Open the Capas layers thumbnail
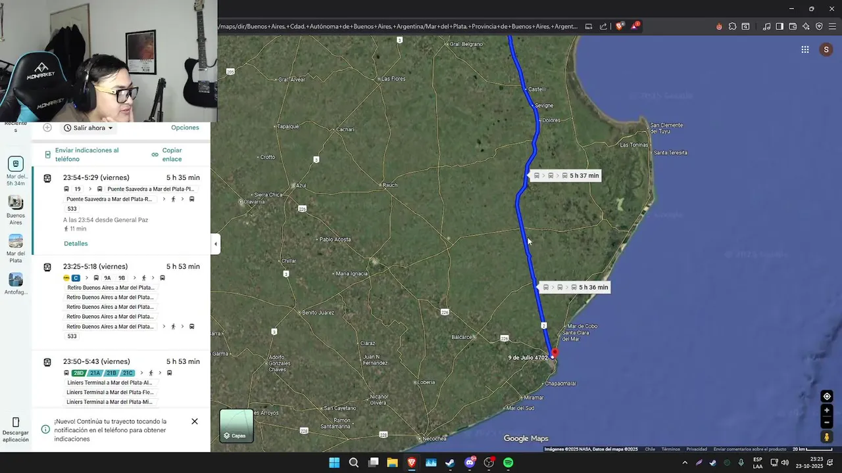Screen dimensions: 842x473 [236, 426]
